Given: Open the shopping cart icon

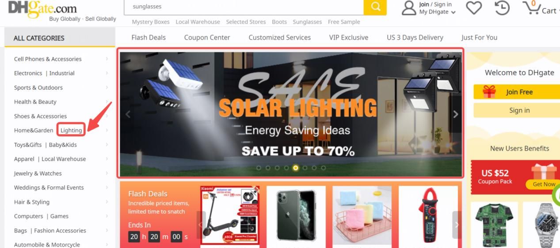Looking at the screenshot, I should pos(532,8).
